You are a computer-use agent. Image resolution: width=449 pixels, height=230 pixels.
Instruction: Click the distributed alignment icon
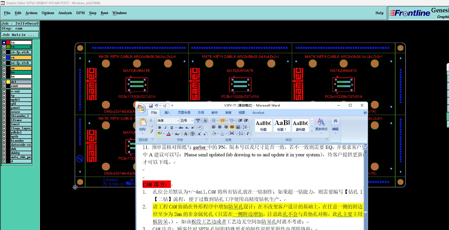pyautogui.click(x=238, y=127)
